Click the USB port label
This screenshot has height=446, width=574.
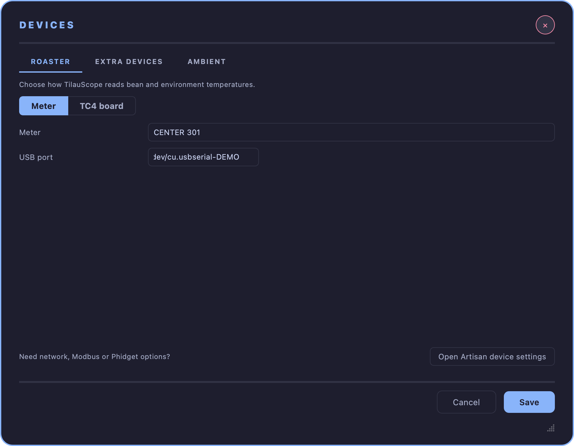(36, 157)
